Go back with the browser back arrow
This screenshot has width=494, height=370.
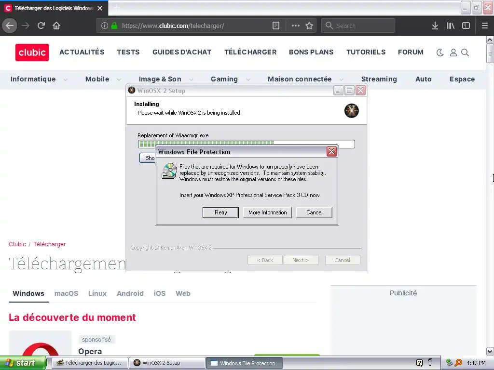(x=10, y=26)
